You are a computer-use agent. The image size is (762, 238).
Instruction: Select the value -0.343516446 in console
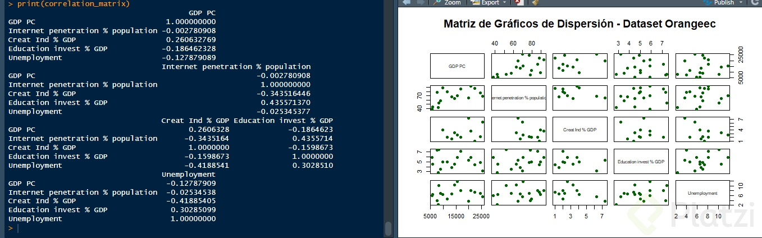(x=284, y=94)
